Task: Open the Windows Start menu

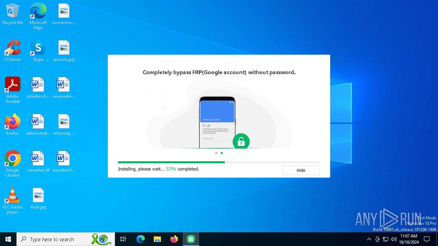Action: pyautogui.click(x=8, y=239)
